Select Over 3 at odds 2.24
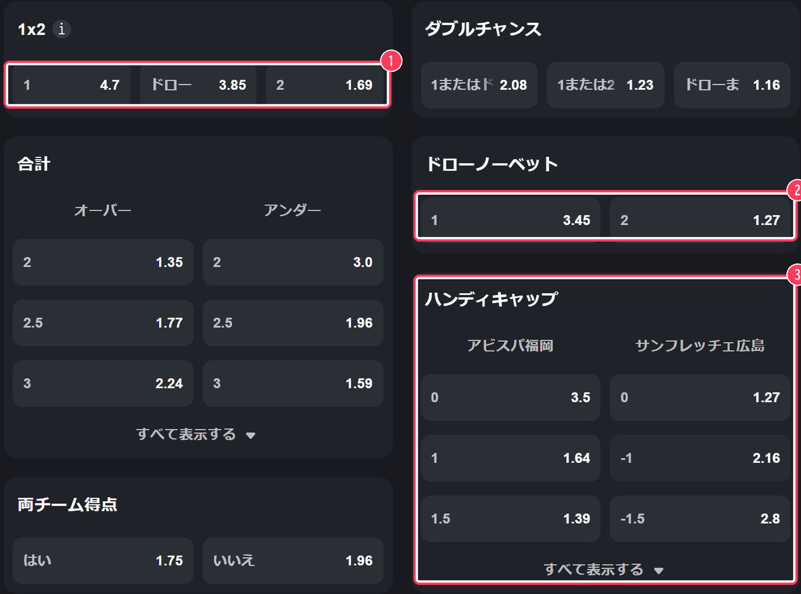The image size is (801, 594). (103, 384)
